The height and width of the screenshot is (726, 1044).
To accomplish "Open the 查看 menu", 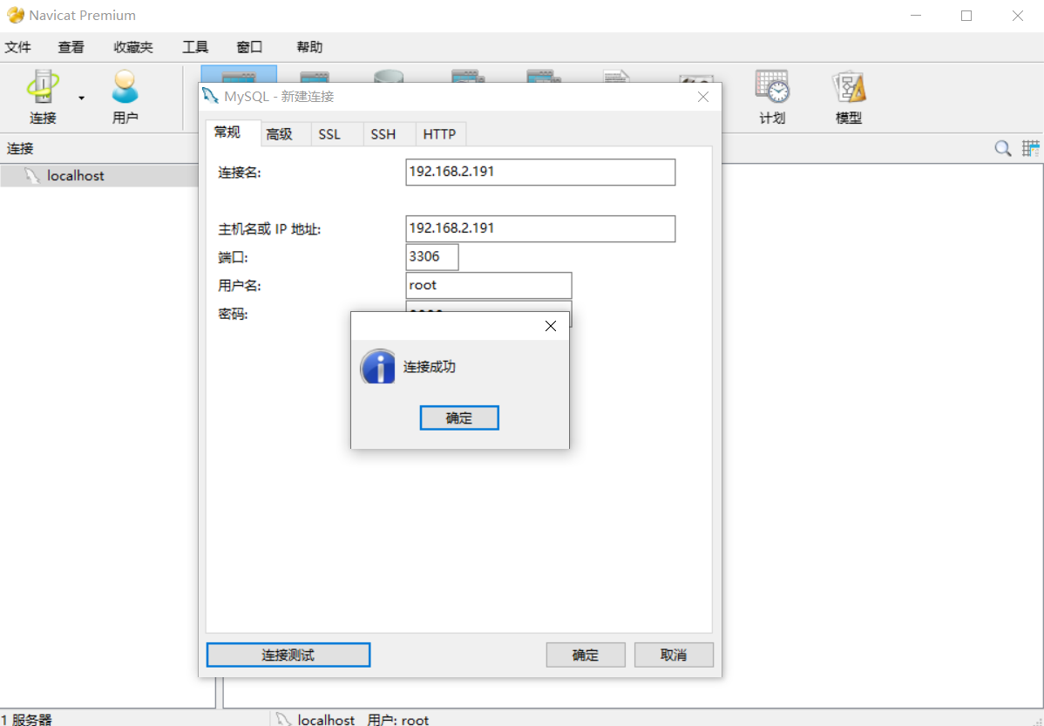I will point(71,46).
